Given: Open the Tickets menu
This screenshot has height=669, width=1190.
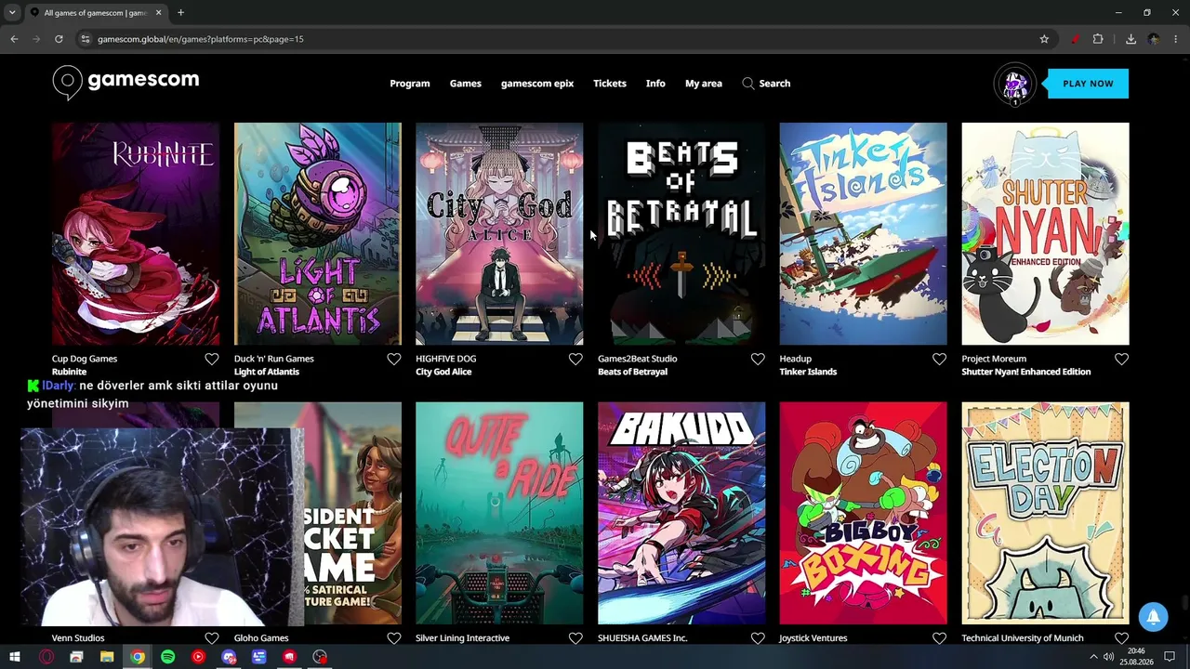Looking at the screenshot, I should point(610,84).
